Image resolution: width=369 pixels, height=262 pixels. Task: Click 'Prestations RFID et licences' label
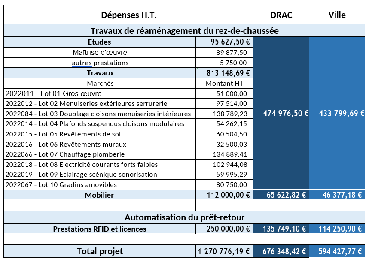100,229
